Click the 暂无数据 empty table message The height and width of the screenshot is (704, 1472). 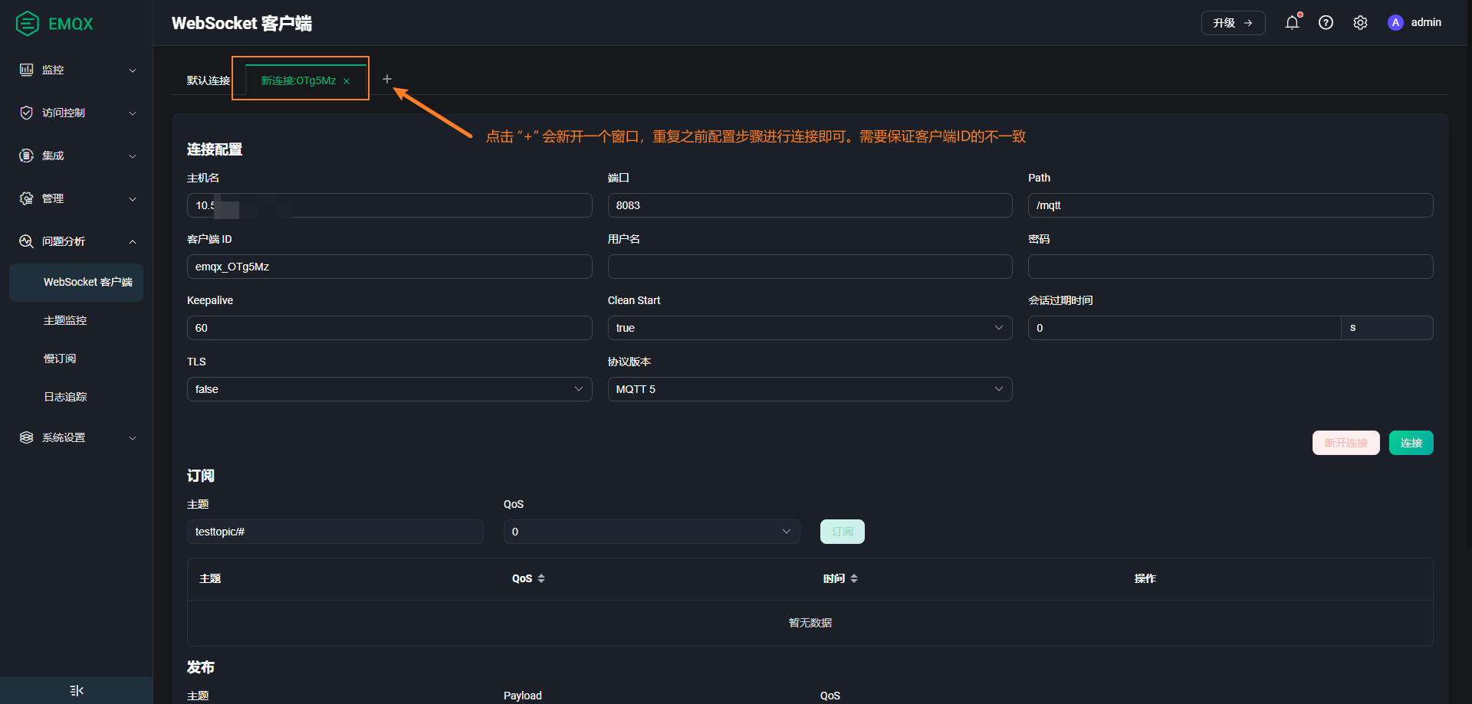(x=810, y=623)
